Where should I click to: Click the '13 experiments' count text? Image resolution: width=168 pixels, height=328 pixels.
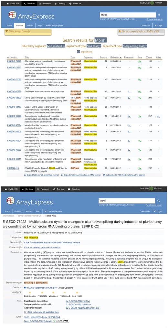click(x=85, y=52)
